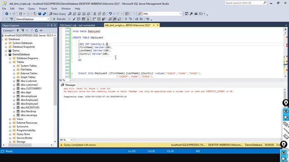Select the Programmability folder
The height and width of the screenshot is (162, 289).
[x=26, y=130]
